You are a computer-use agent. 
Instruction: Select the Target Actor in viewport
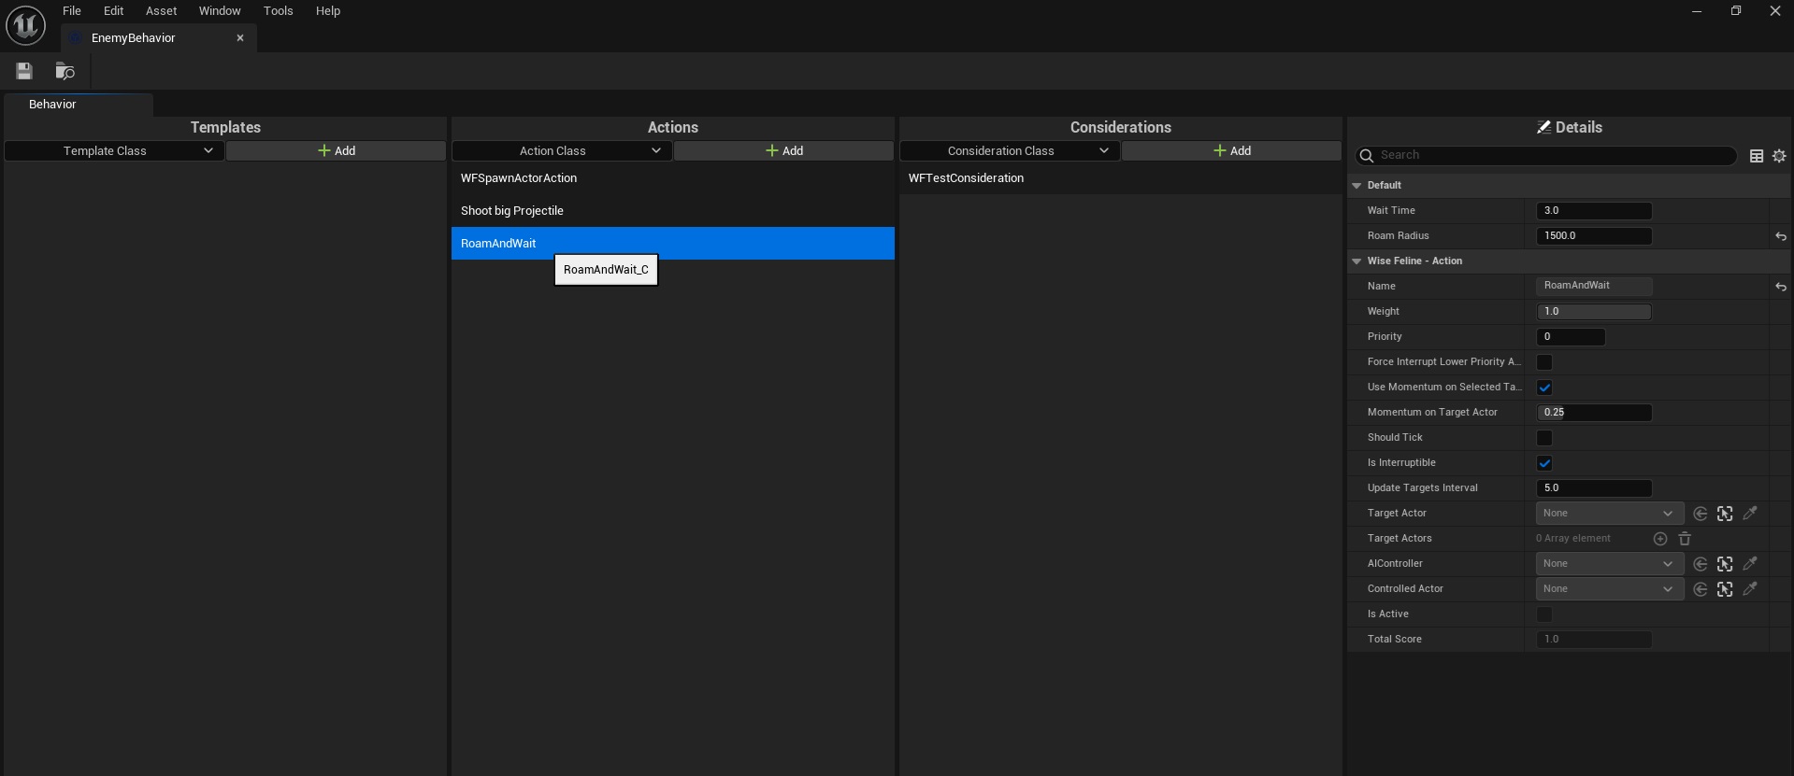[1725, 514]
